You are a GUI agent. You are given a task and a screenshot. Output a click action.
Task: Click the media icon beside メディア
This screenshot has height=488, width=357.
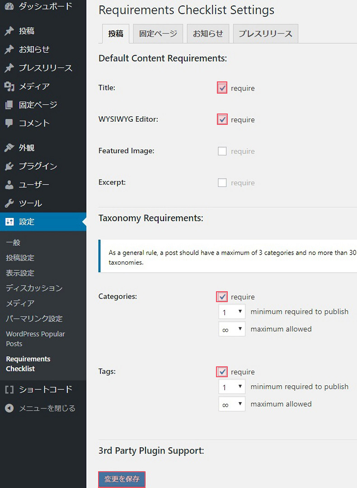pos(9,86)
